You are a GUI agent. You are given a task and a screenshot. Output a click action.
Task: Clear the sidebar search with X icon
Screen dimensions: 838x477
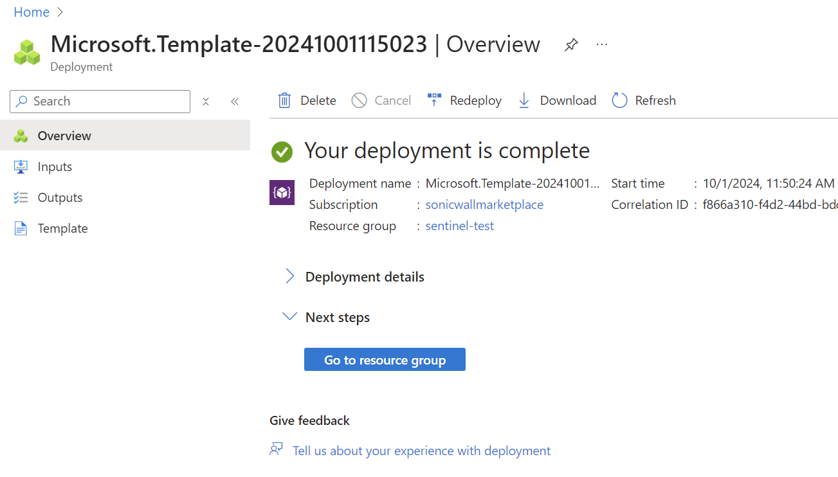point(206,102)
